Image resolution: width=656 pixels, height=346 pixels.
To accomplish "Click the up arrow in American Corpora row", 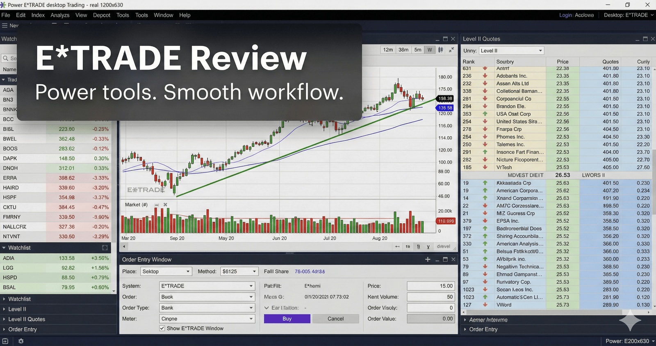I will (485, 190).
